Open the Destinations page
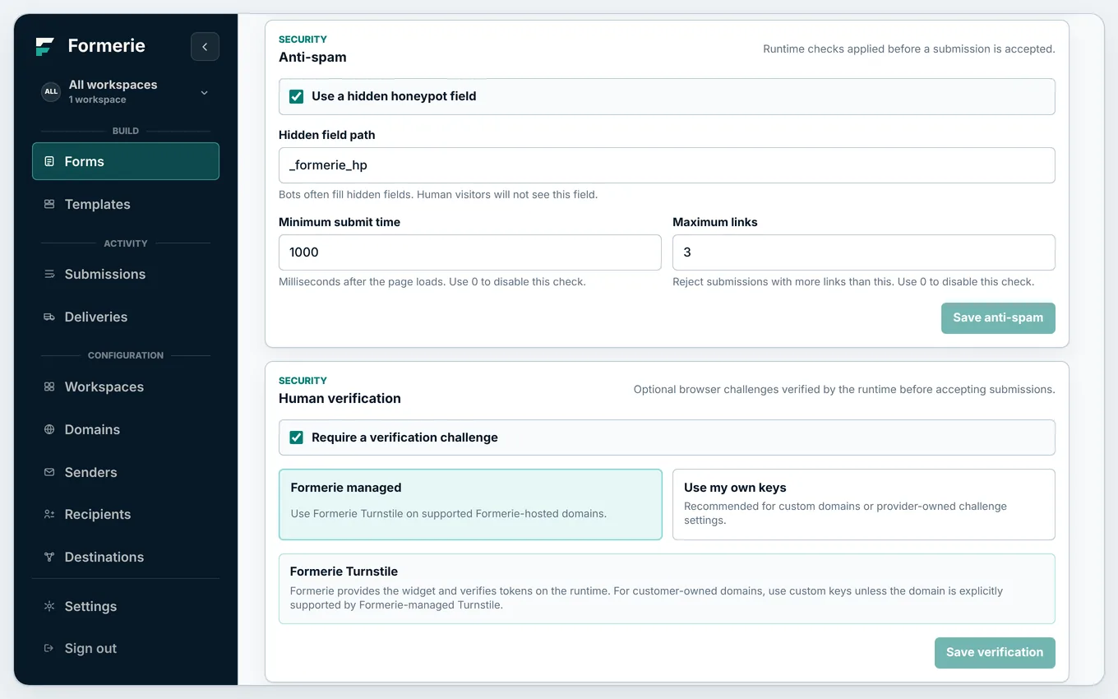 click(x=126, y=557)
